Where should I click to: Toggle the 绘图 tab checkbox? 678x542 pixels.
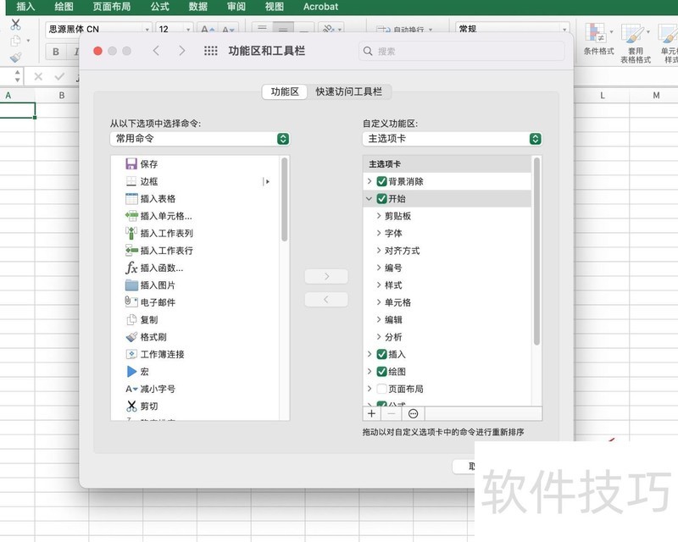click(382, 372)
